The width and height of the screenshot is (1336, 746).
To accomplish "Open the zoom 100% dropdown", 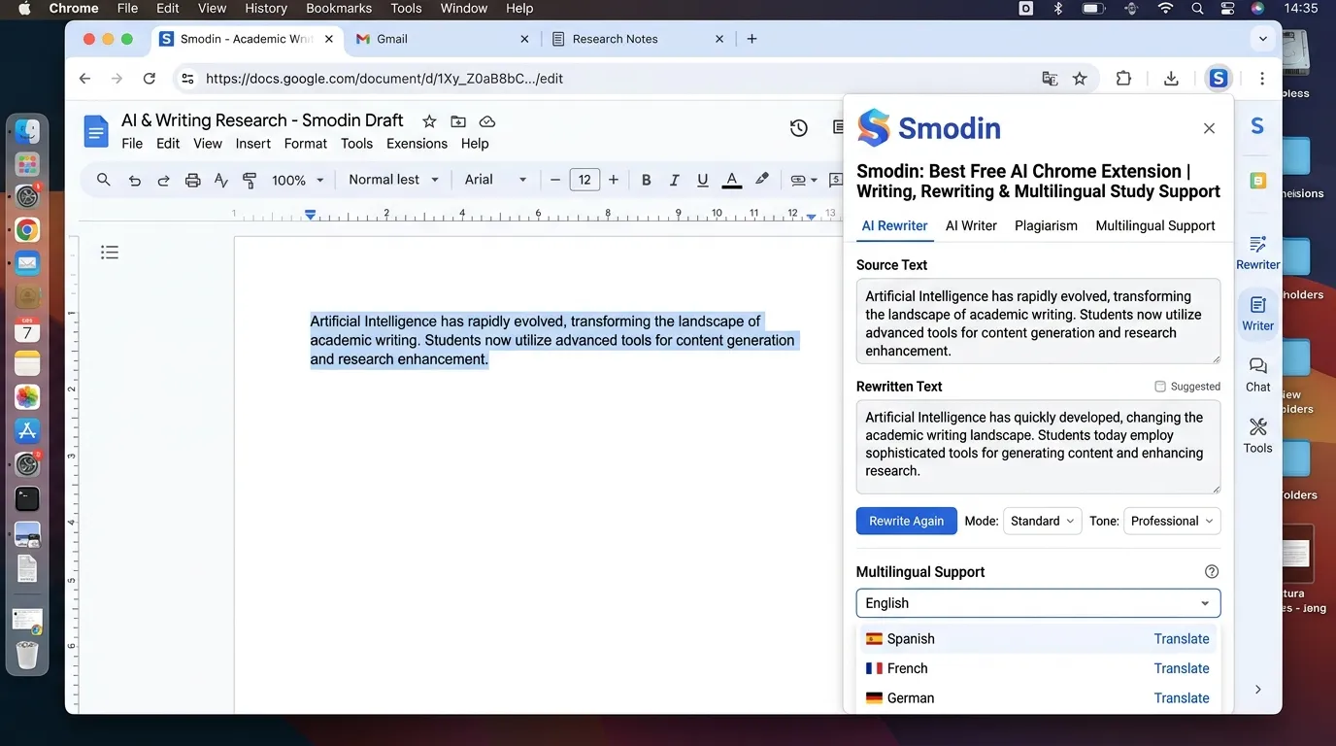I will point(297,180).
